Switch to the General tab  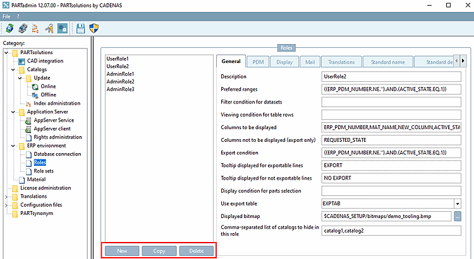coord(231,62)
